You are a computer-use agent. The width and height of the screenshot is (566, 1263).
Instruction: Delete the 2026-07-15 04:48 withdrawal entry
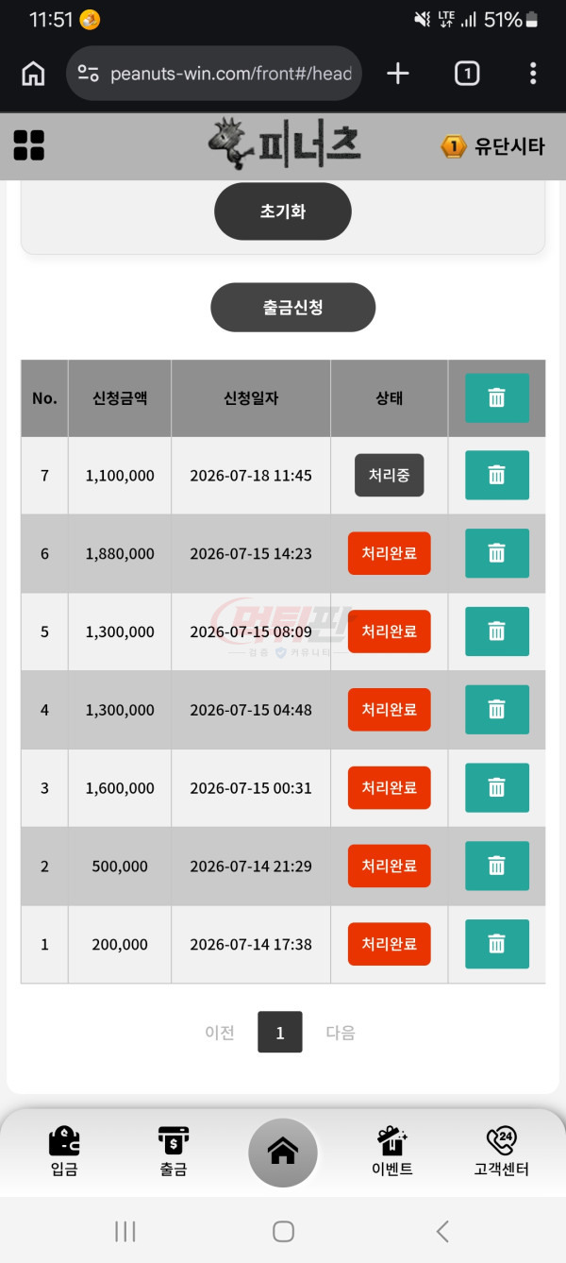[497, 710]
